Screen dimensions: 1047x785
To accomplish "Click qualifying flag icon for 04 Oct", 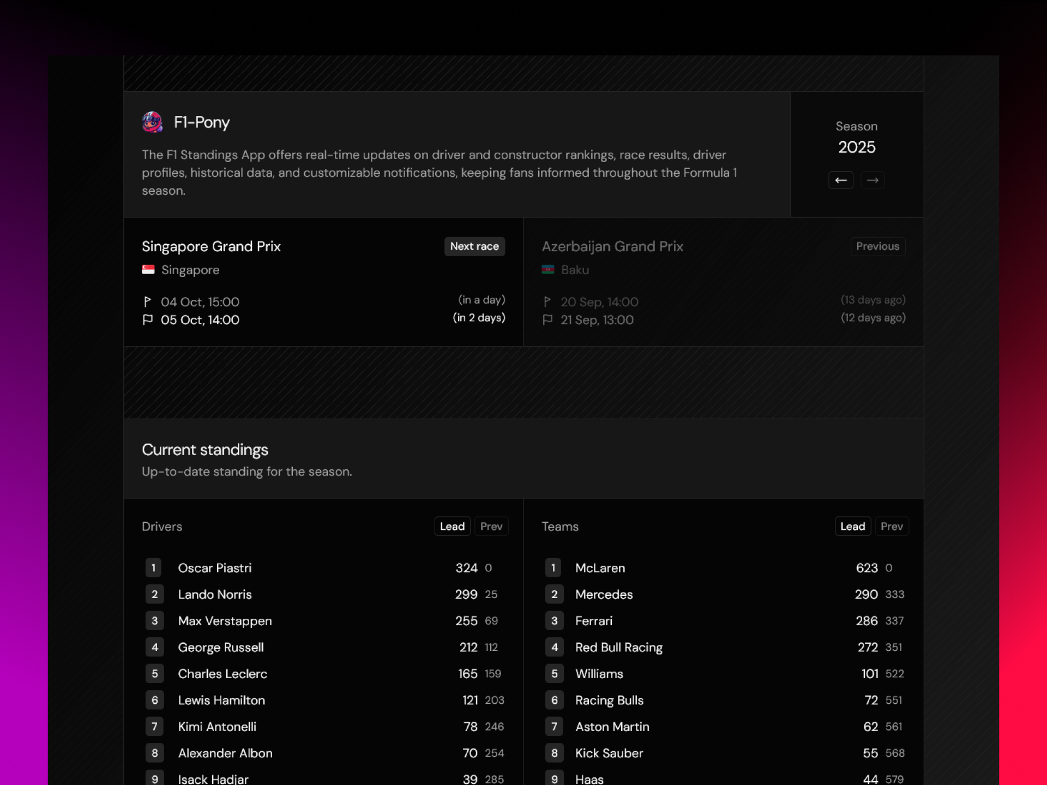I will pos(147,301).
